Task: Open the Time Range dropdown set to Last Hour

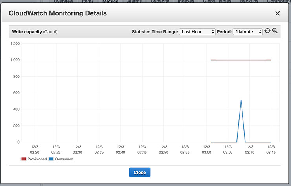Action: pos(197,32)
